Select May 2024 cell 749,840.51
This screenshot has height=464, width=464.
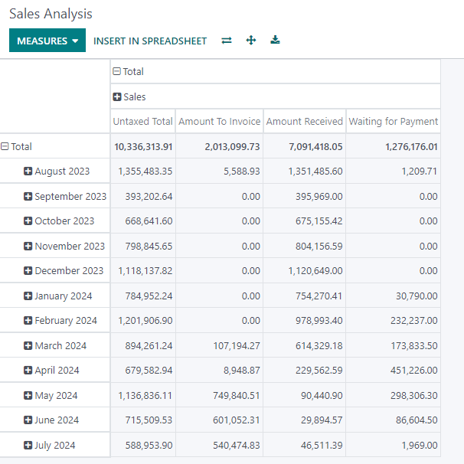pyautogui.click(x=219, y=395)
